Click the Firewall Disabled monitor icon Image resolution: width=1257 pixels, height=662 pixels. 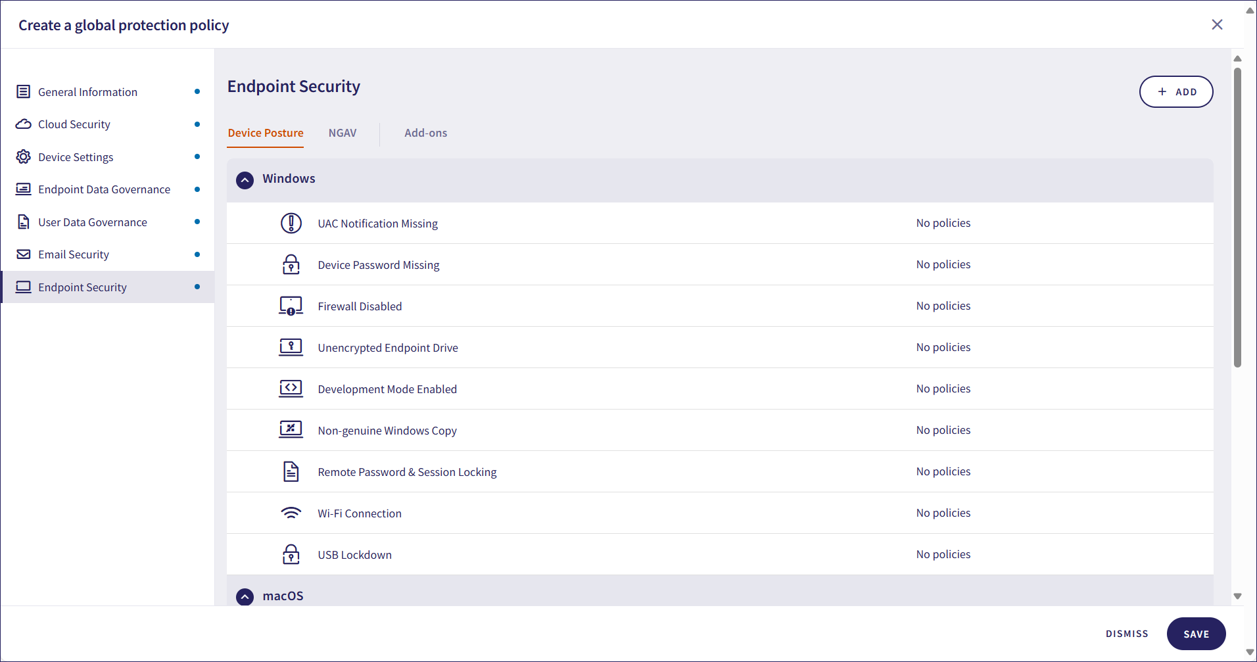291,306
